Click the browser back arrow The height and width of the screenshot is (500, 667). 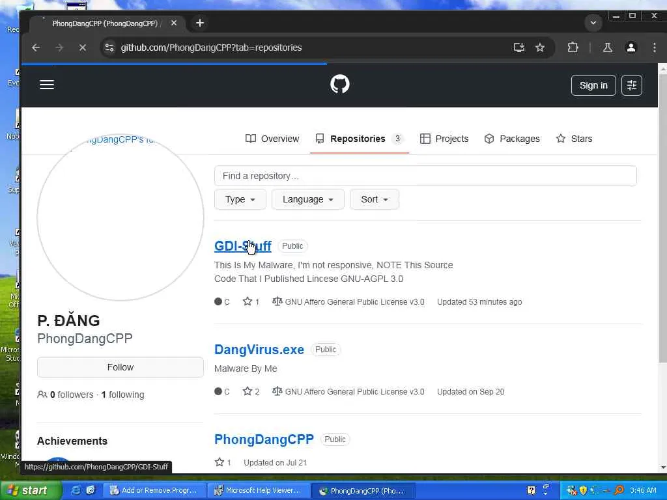pos(36,48)
